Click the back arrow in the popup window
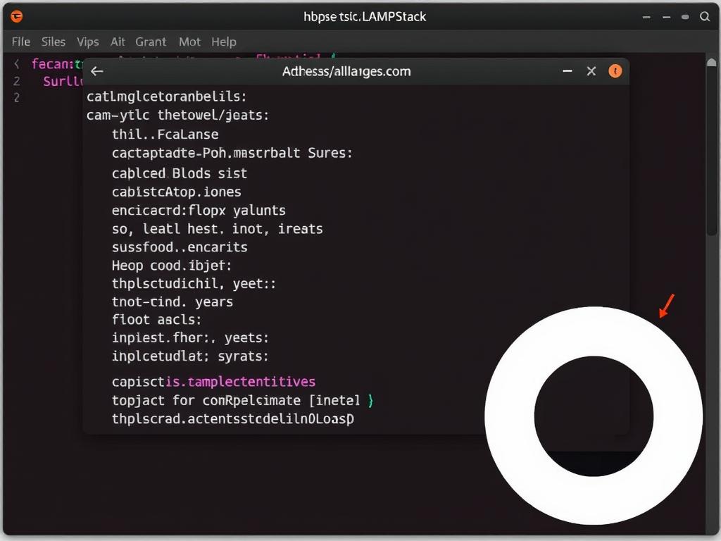721x541 pixels. pyautogui.click(x=96, y=71)
